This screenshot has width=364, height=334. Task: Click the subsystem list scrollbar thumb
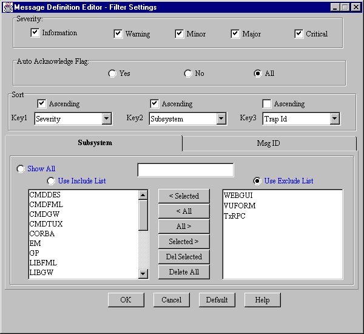click(143, 215)
